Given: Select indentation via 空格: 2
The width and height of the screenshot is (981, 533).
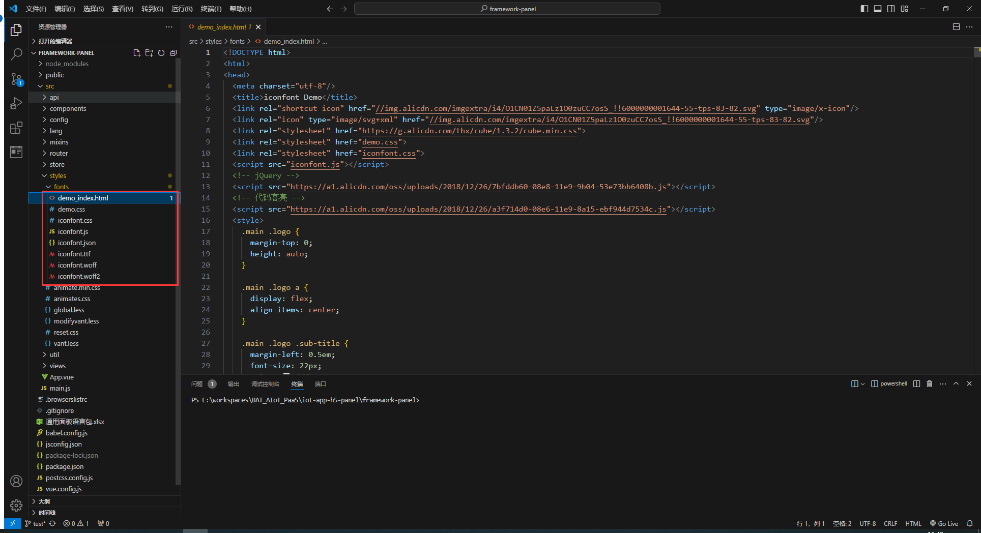Looking at the screenshot, I should click(842, 523).
